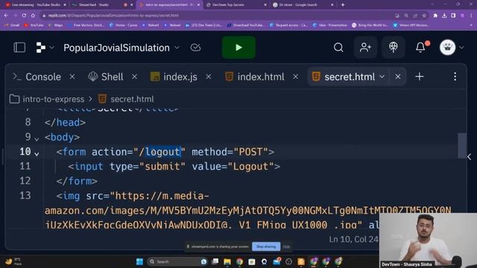Collapse the body tag fold arrow on line 9
Image resolution: width=477 pixels, height=268 pixels.
(37, 139)
